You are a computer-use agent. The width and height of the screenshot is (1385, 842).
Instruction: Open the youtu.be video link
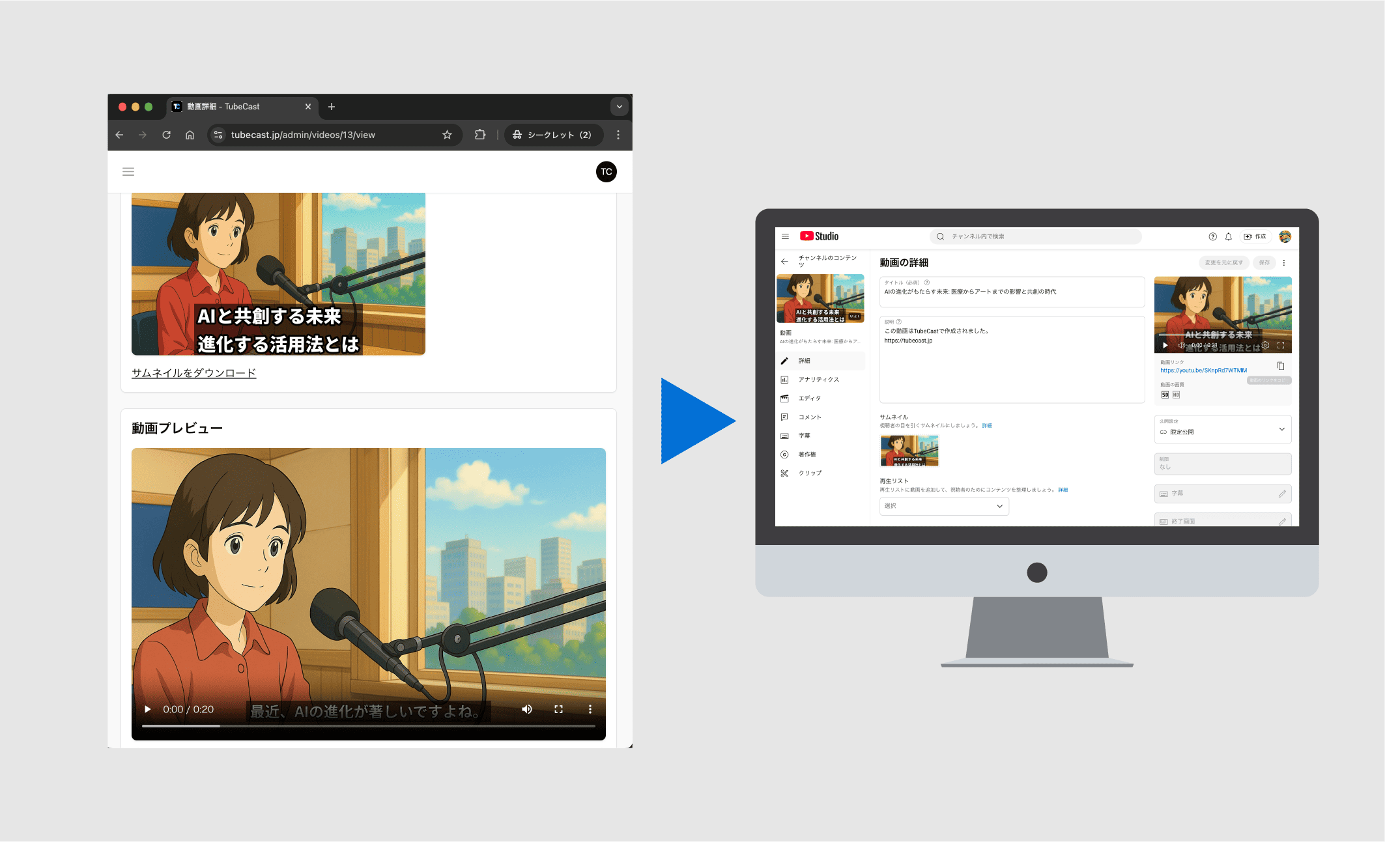pos(1203,371)
